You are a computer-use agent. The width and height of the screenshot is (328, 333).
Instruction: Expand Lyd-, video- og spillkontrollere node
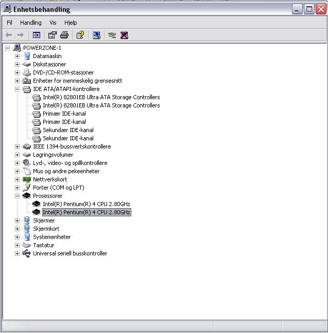[17, 163]
